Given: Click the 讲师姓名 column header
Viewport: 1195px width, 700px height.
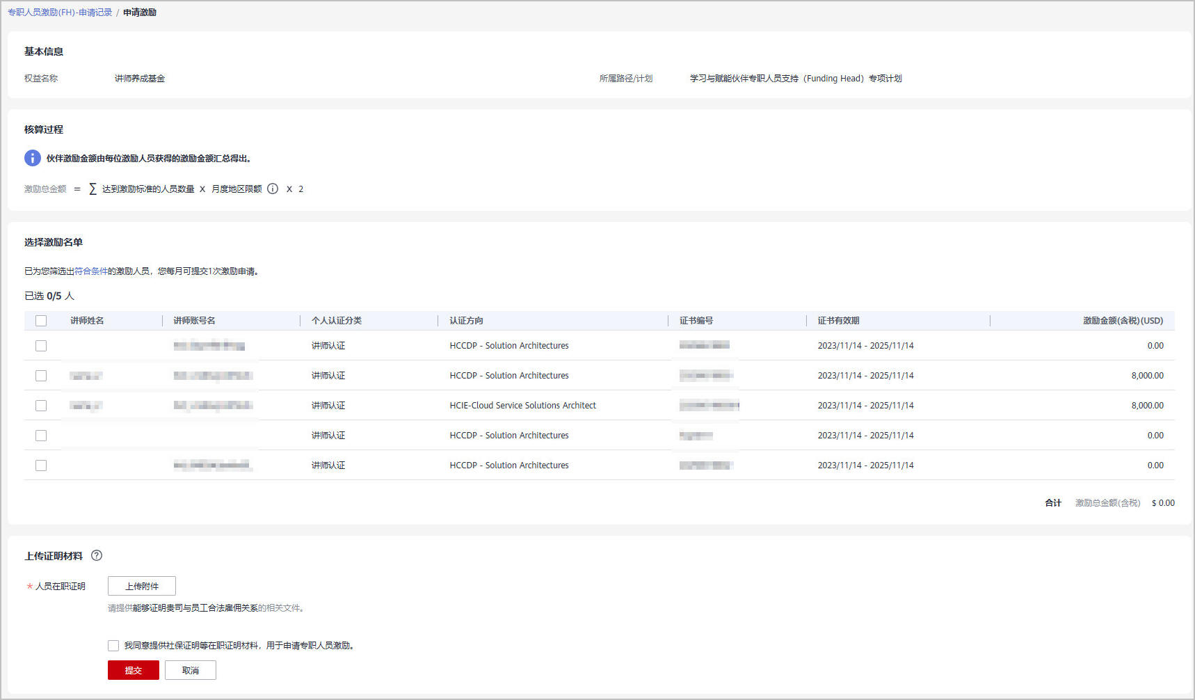Looking at the screenshot, I should [87, 321].
